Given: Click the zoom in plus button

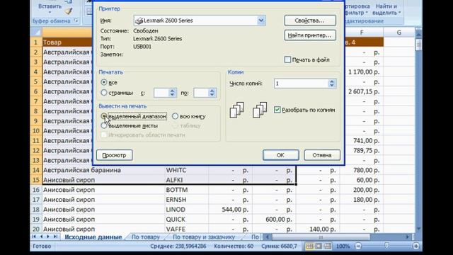Looking at the screenshot, I should (x=416, y=246).
